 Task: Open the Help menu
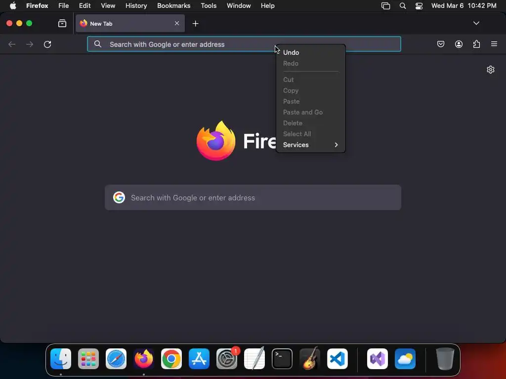tap(267, 6)
